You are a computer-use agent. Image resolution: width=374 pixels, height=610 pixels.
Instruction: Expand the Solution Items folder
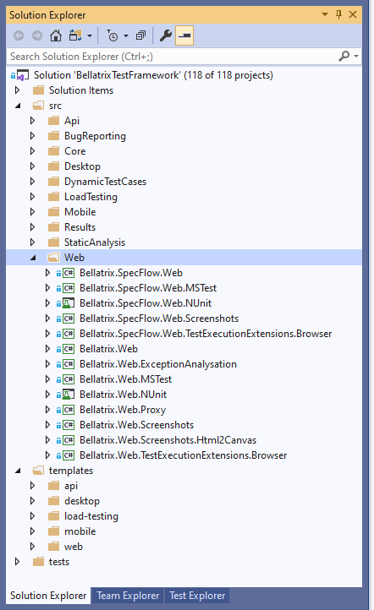click(17, 90)
